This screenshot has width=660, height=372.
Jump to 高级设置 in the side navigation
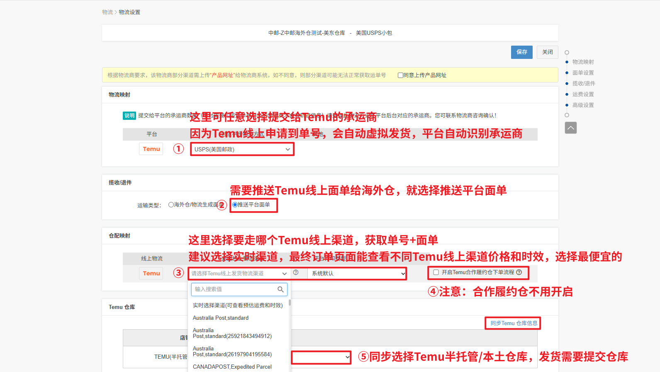point(583,105)
